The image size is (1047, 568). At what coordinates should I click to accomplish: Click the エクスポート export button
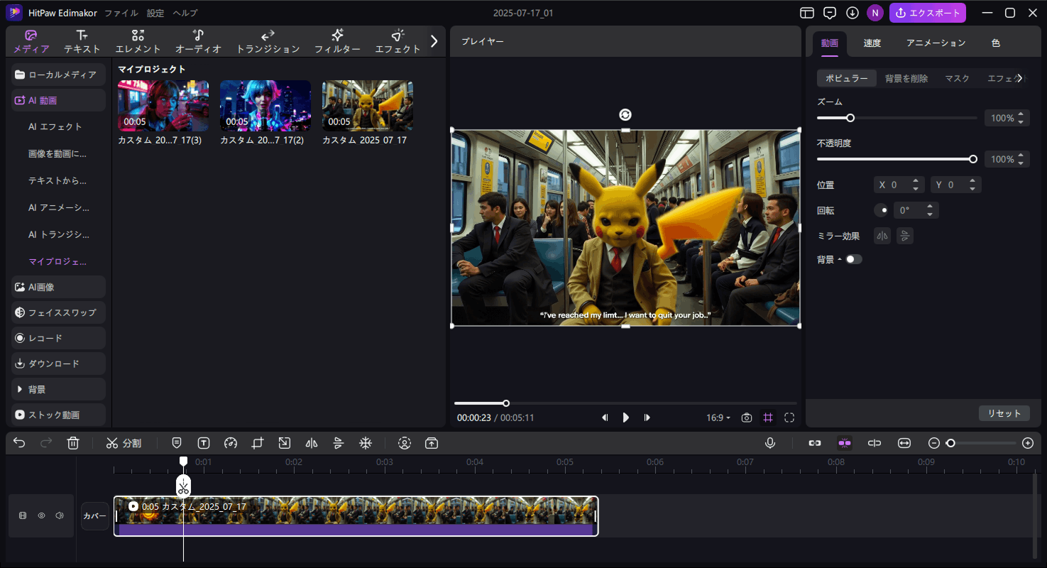[928, 13]
